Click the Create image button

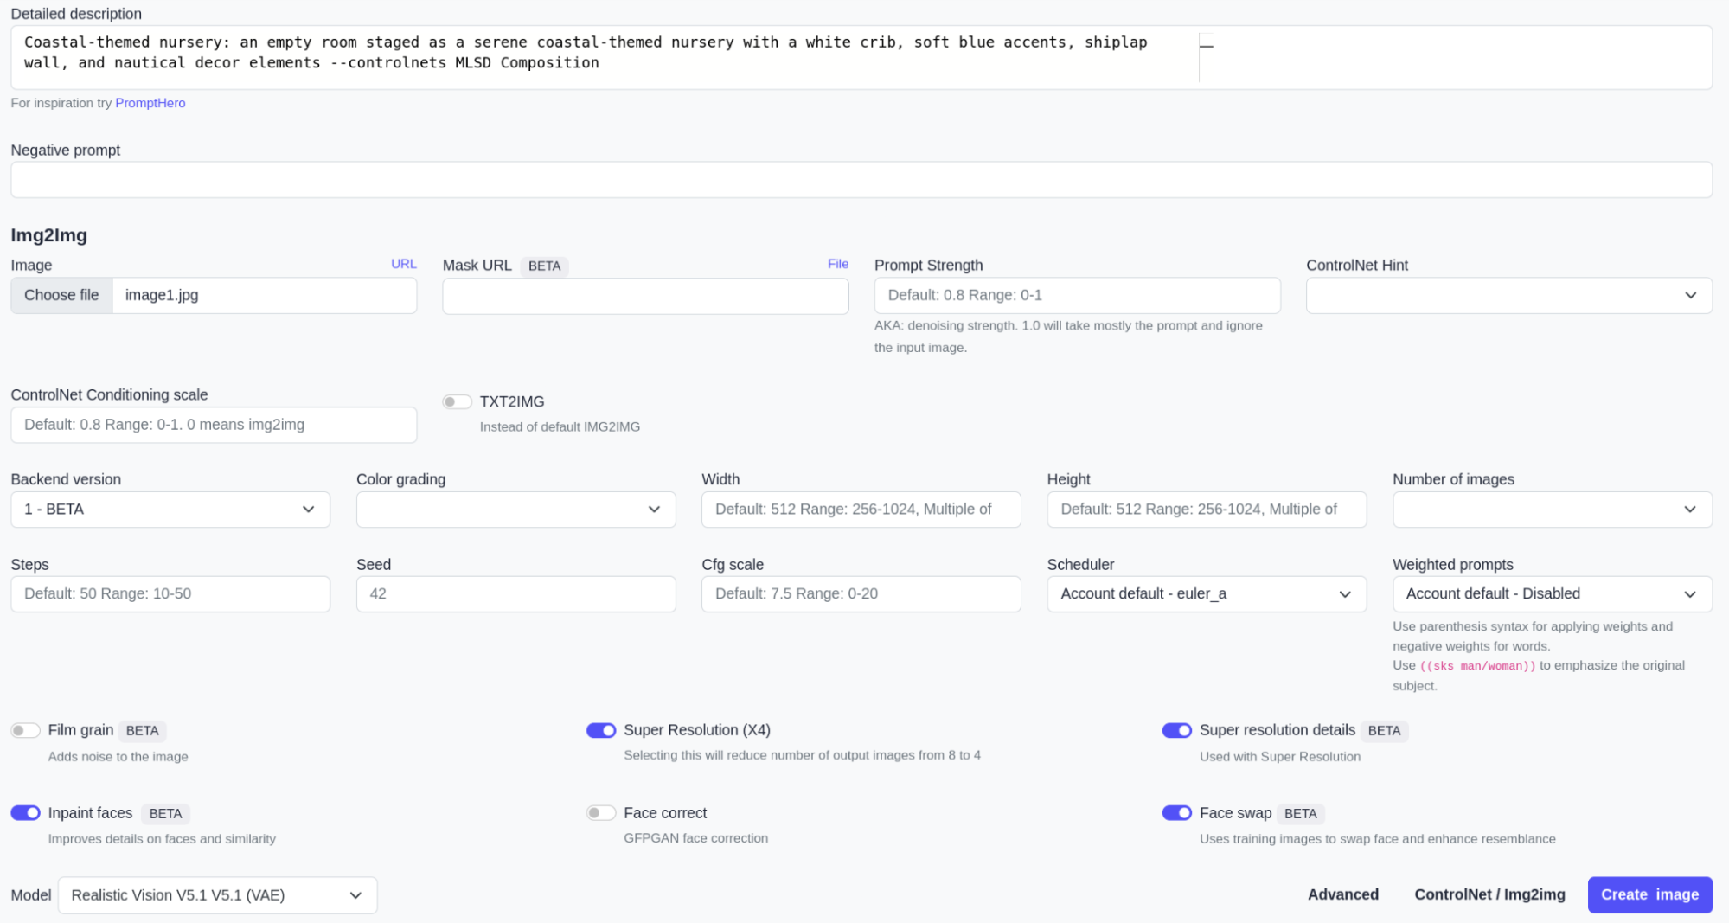(x=1649, y=894)
